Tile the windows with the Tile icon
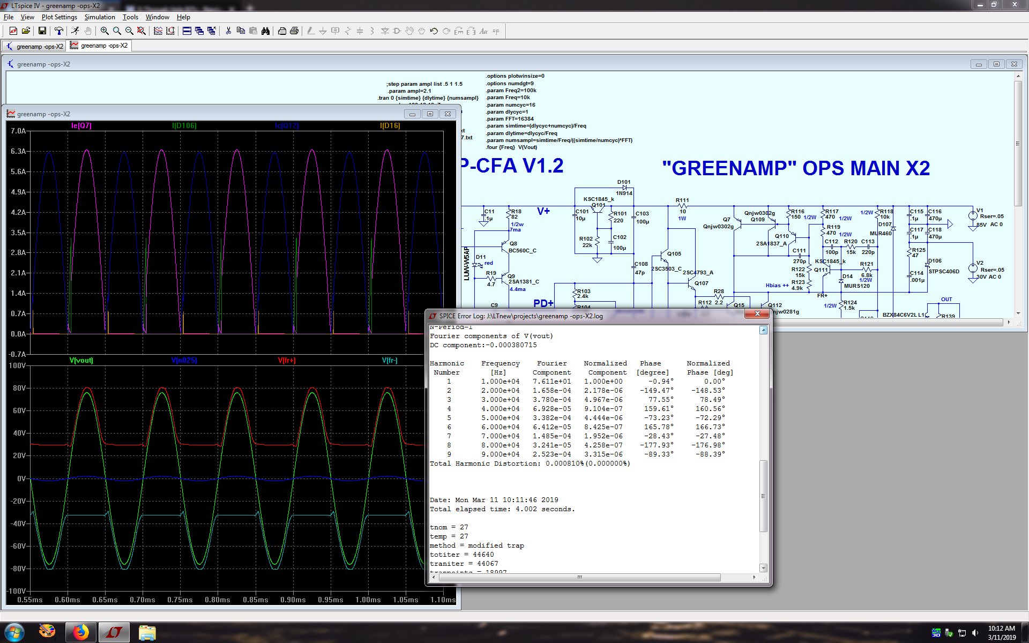The height and width of the screenshot is (643, 1029). coord(187,31)
